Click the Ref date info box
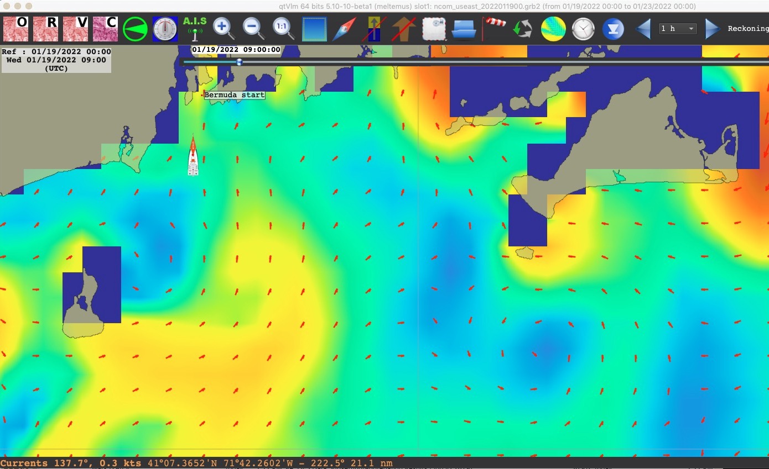The height and width of the screenshot is (469, 769). pyautogui.click(x=56, y=60)
